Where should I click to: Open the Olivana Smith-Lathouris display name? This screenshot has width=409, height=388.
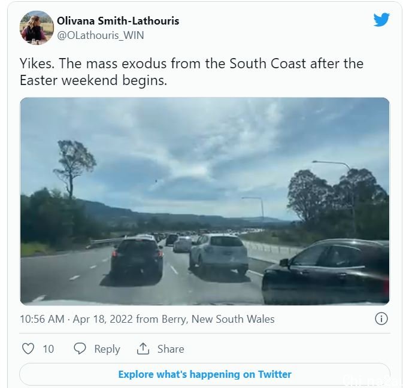click(118, 21)
